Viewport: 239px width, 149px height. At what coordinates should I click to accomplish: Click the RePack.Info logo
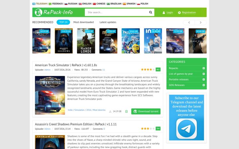(x=54, y=12)
